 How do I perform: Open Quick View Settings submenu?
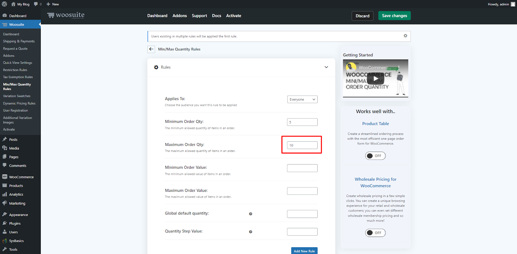tap(17, 63)
